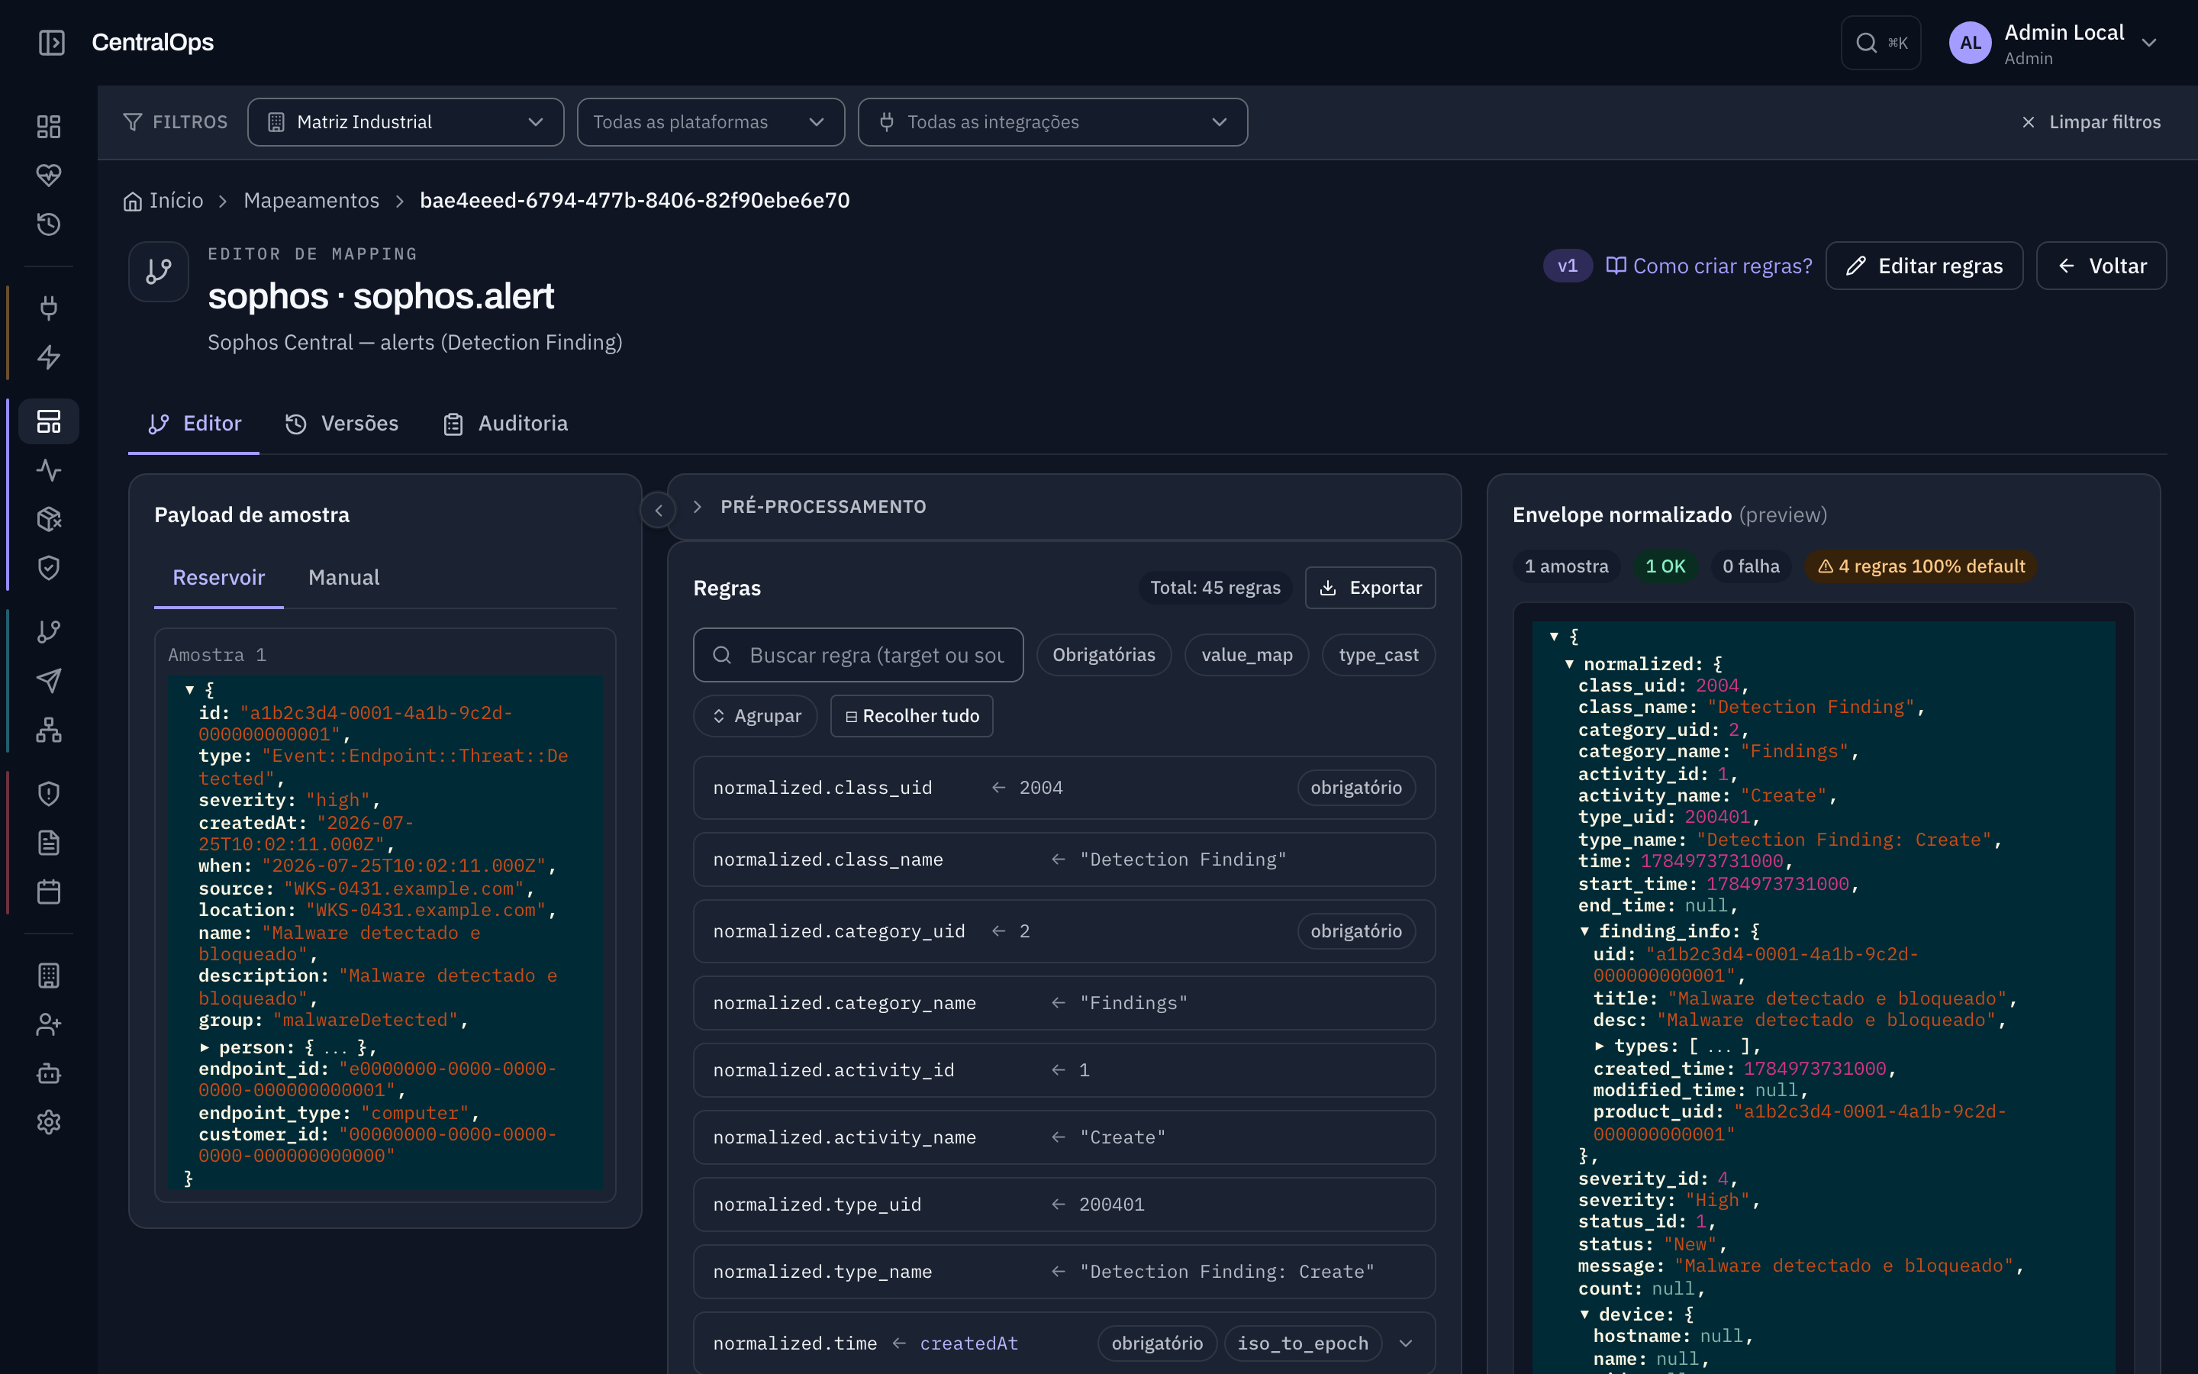Open the activity waveform icon in sidebar
The height and width of the screenshot is (1374, 2198).
click(x=49, y=471)
